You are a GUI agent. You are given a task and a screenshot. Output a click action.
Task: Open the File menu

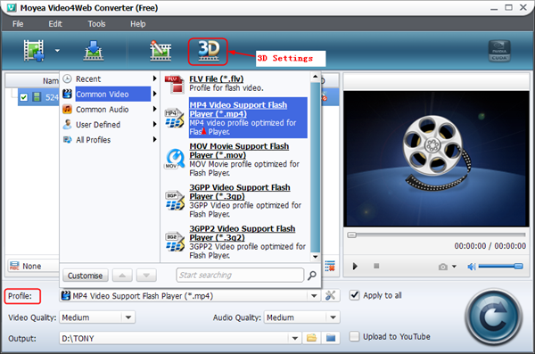click(18, 24)
